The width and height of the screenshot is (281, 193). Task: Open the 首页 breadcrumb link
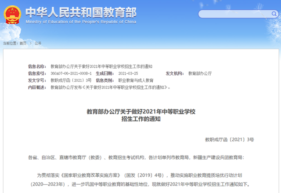[22, 43]
